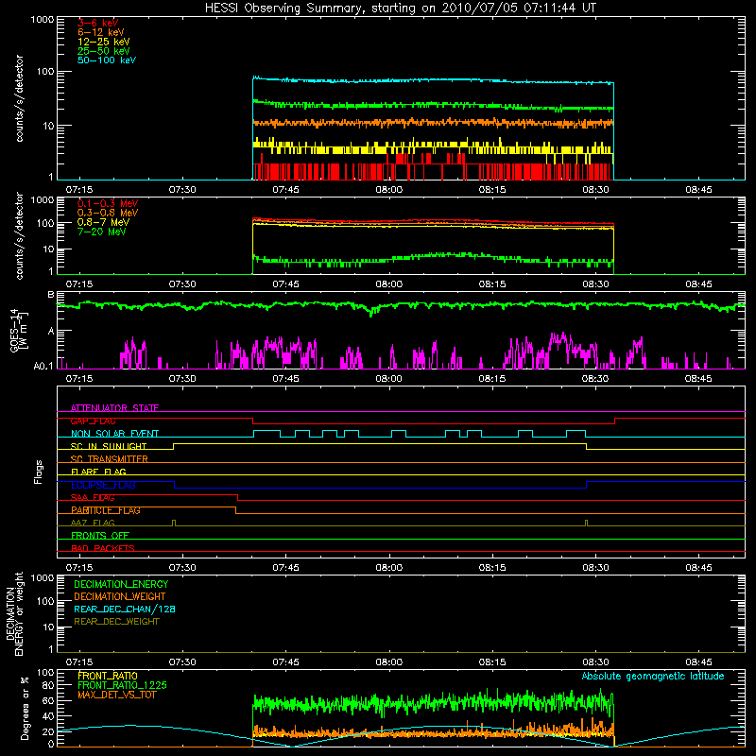Select the green 'DECIMATION_ENERGY' legend entry
The height and width of the screenshot is (756, 756).
click(x=121, y=584)
